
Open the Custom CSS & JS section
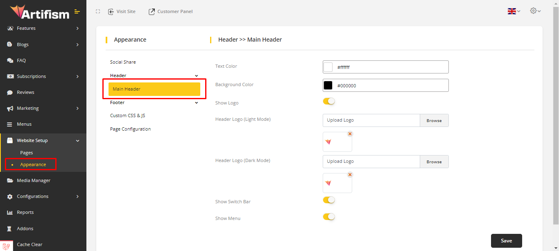click(x=127, y=116)
